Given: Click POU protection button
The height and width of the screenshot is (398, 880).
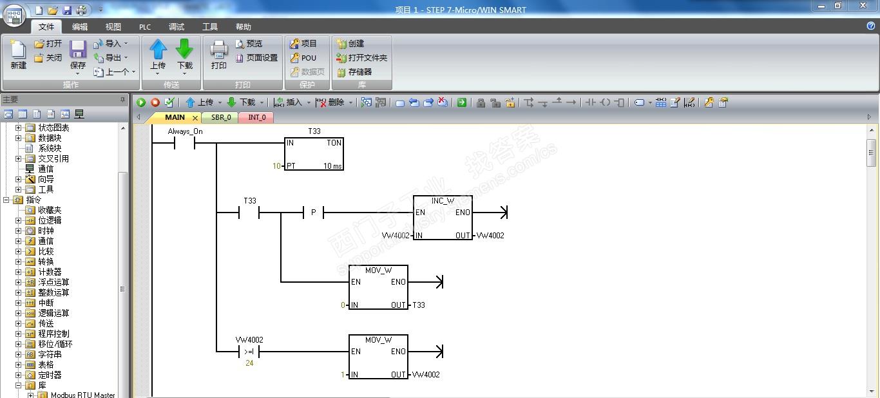Looking at the screenshot, I should [x=303, y=58].
